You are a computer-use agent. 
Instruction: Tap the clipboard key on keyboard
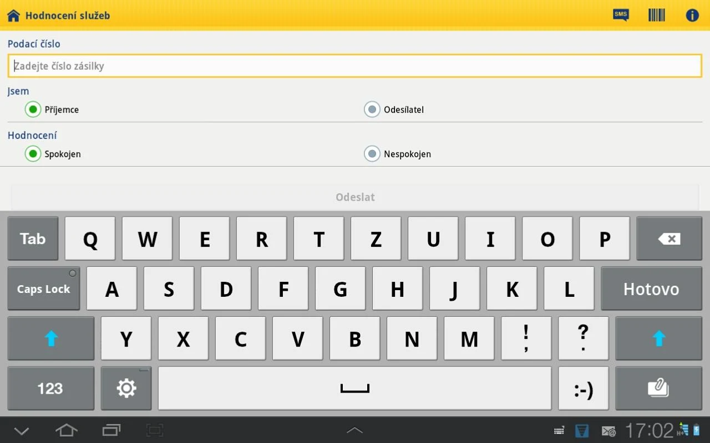(x=658, y=388)
